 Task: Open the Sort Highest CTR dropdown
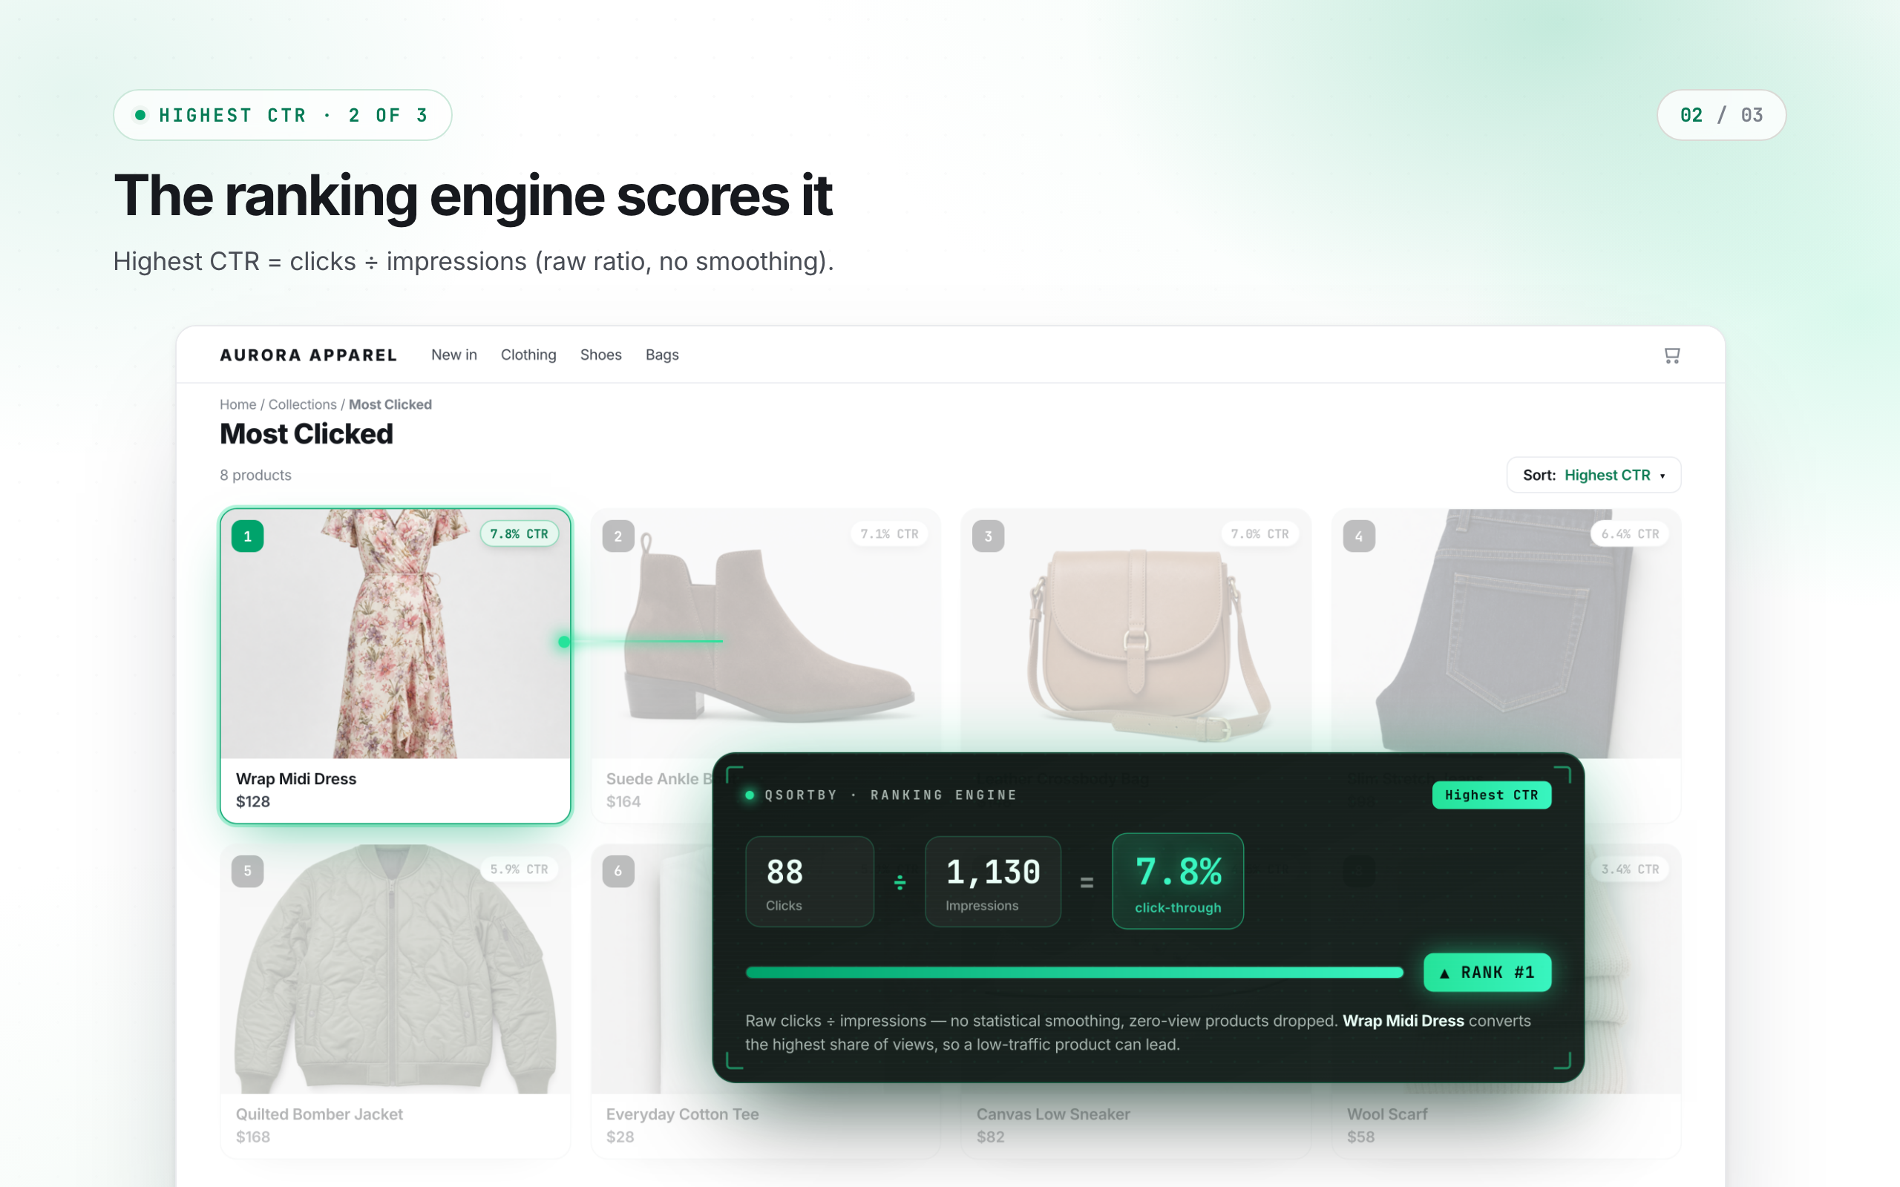[x=1593, y=475]
